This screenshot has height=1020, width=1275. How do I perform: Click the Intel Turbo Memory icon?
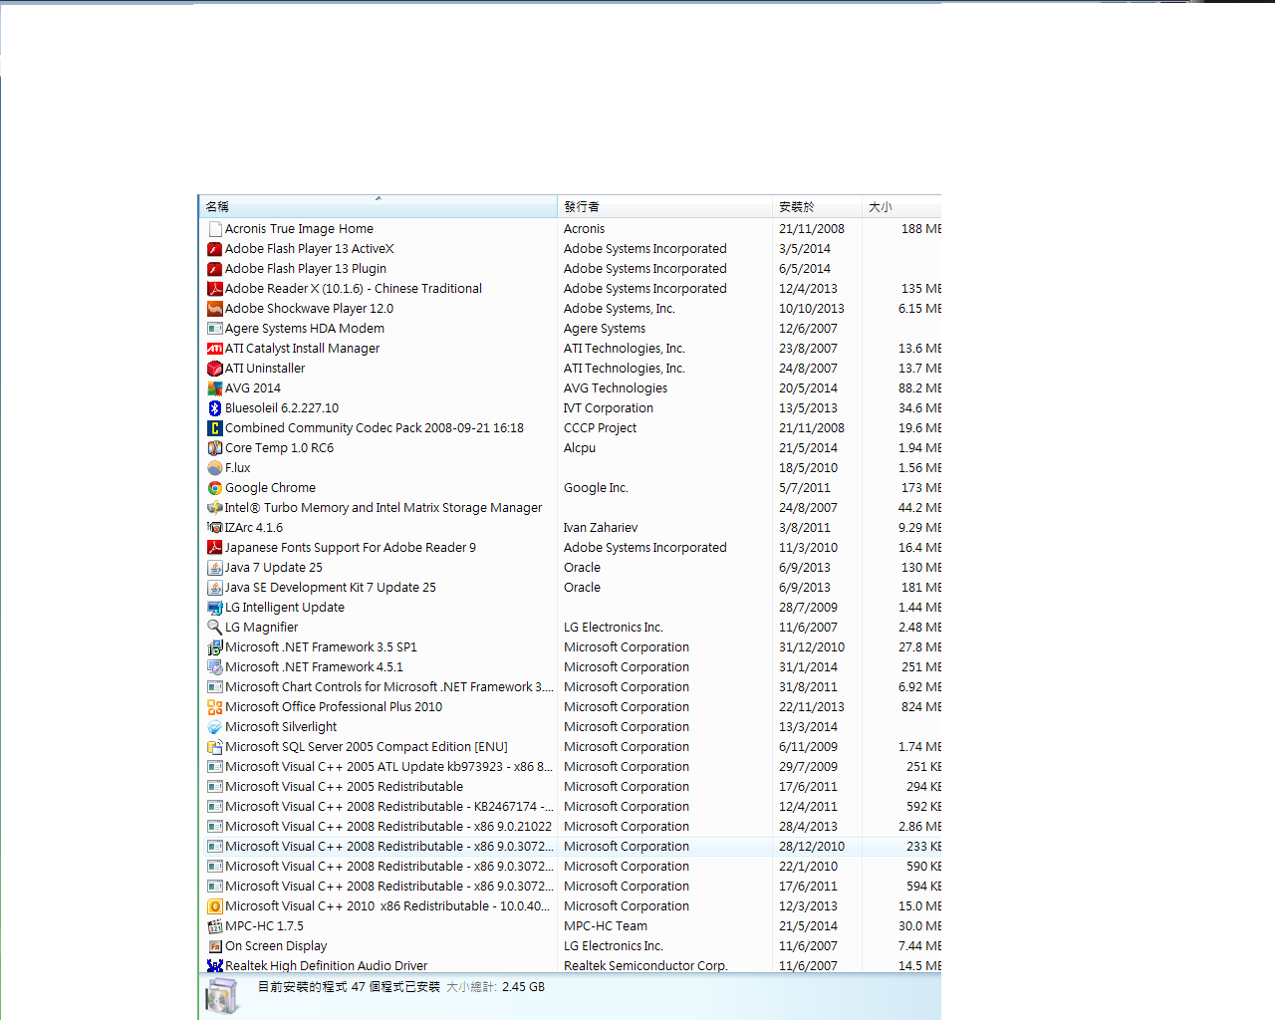[214, 508]
